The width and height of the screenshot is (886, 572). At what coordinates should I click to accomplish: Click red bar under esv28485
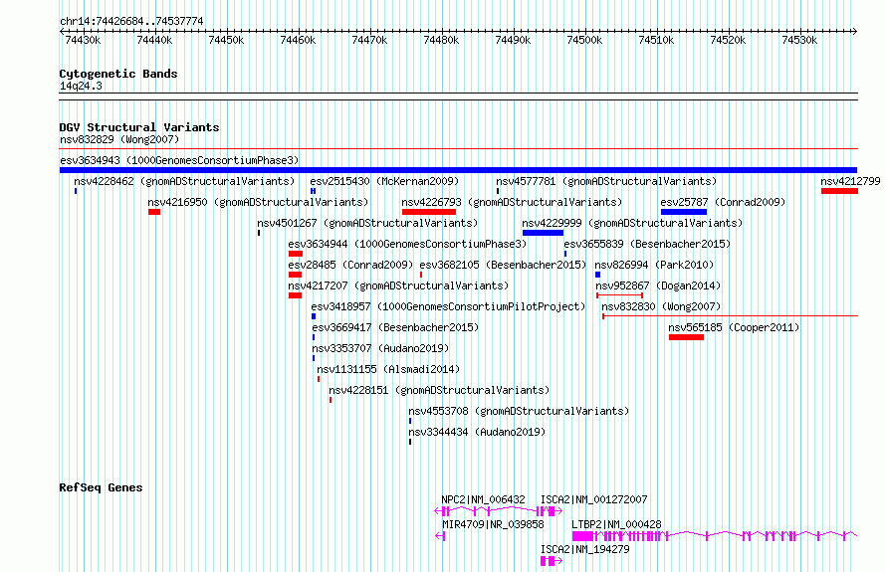[x=295, y=275]
